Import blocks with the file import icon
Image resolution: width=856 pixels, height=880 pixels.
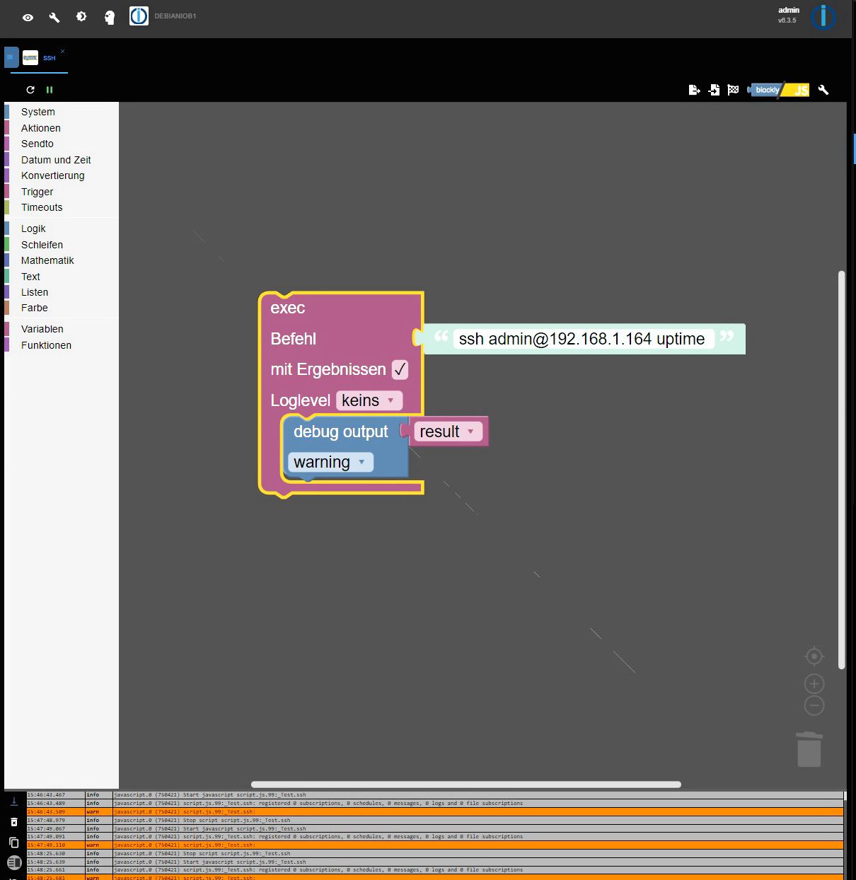click(714, 90)
